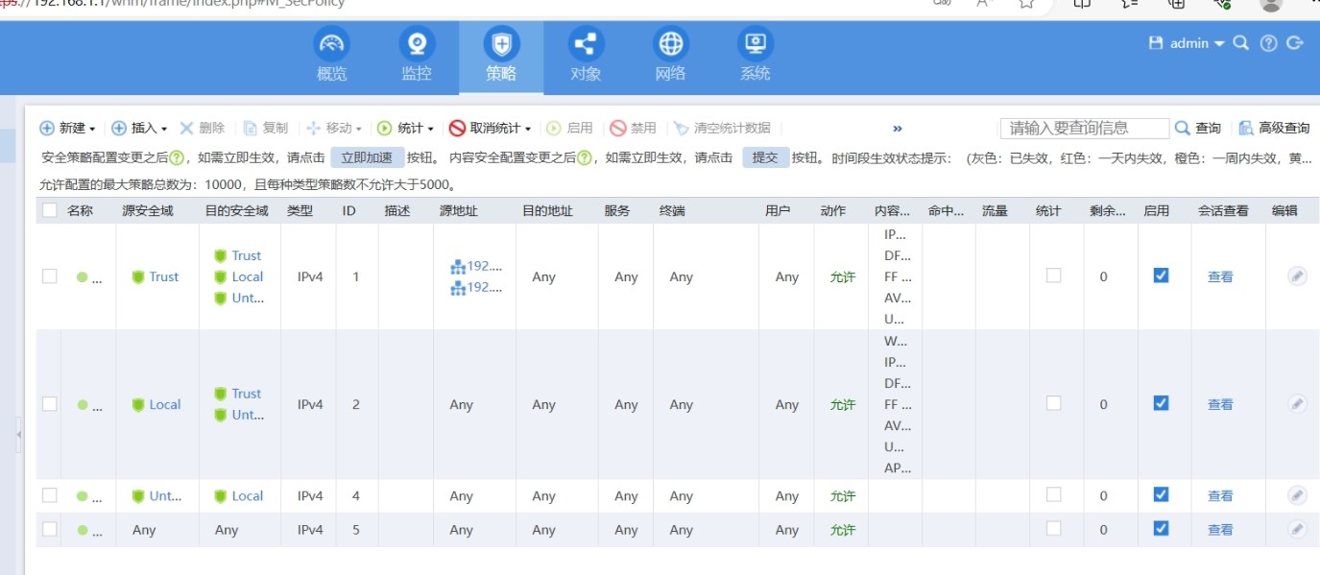Click the save disk icon beside admin
Viewport: 1320px width, 575px height.
pos(1156,43)
